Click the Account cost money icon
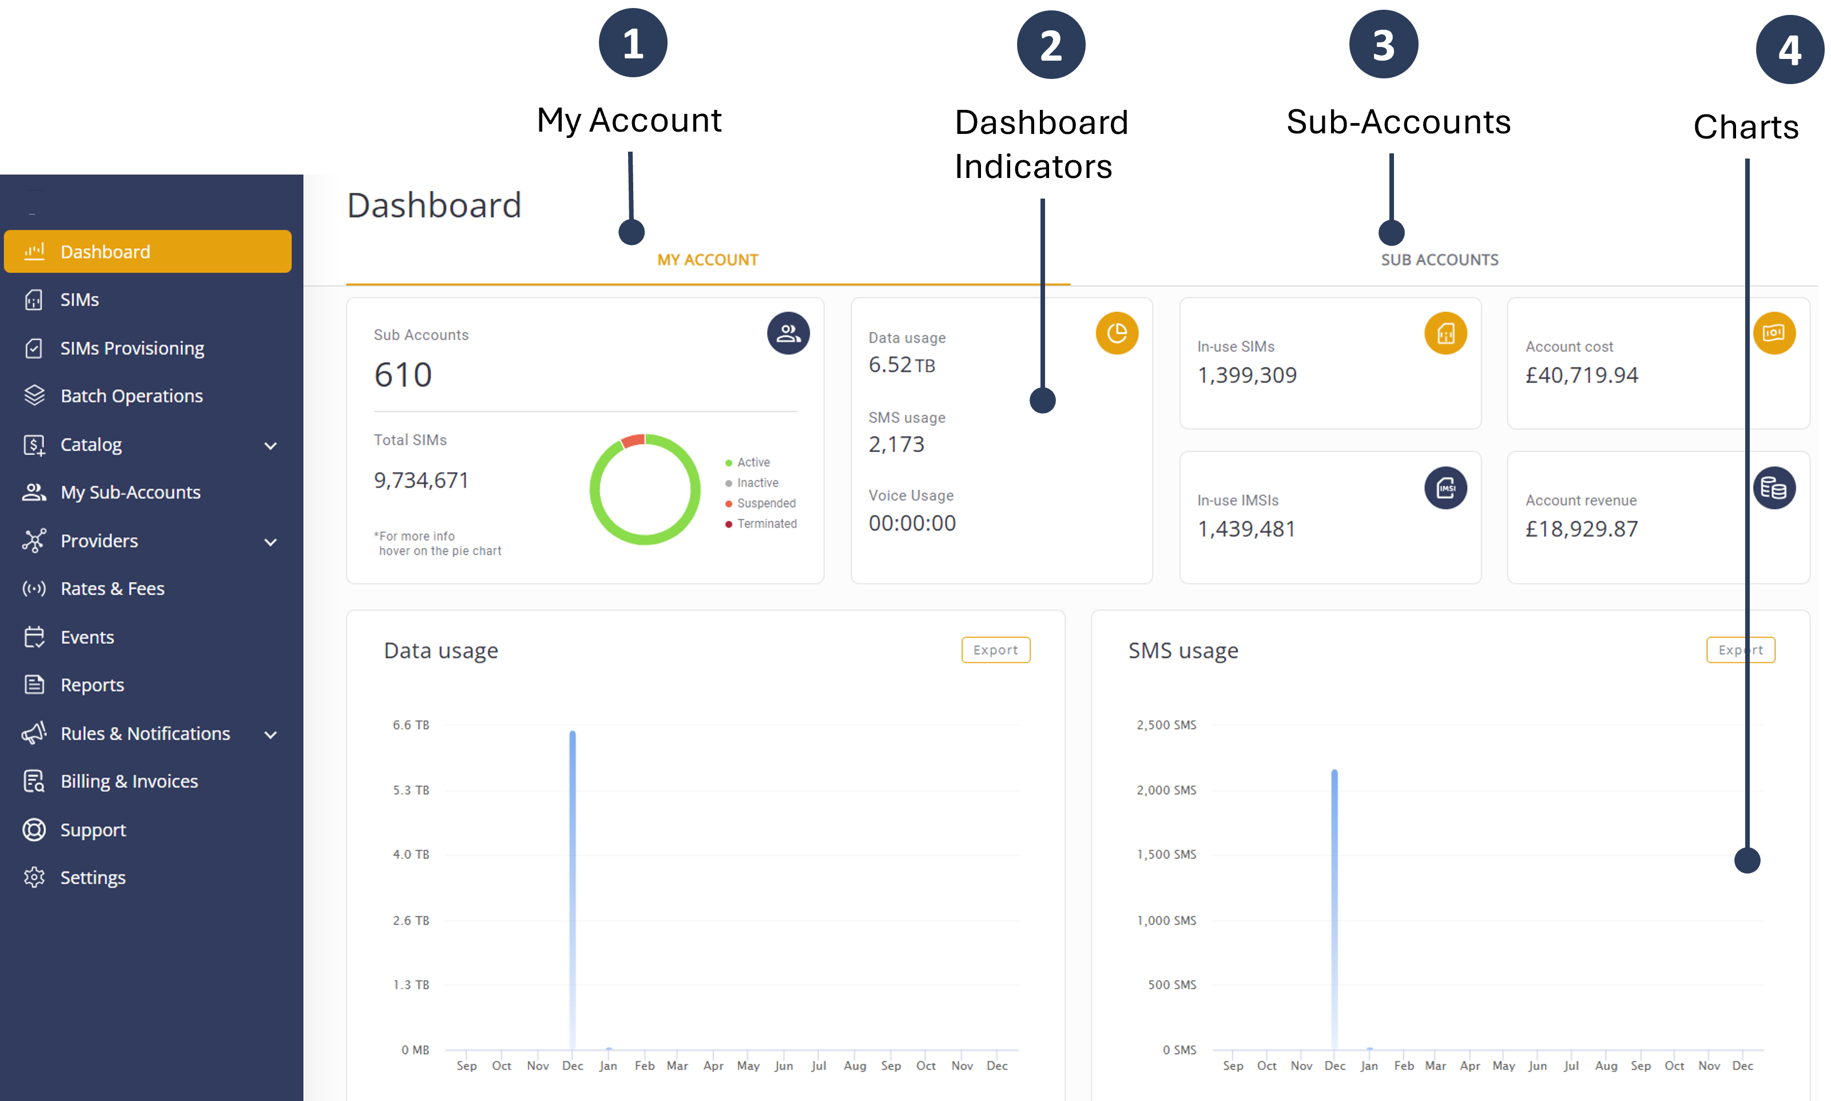The height and width of the screenshot is (1101, 1831). [1773, 333]
